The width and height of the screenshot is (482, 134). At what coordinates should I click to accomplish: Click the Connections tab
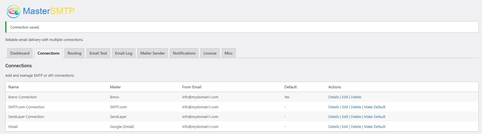pos(48,53)
